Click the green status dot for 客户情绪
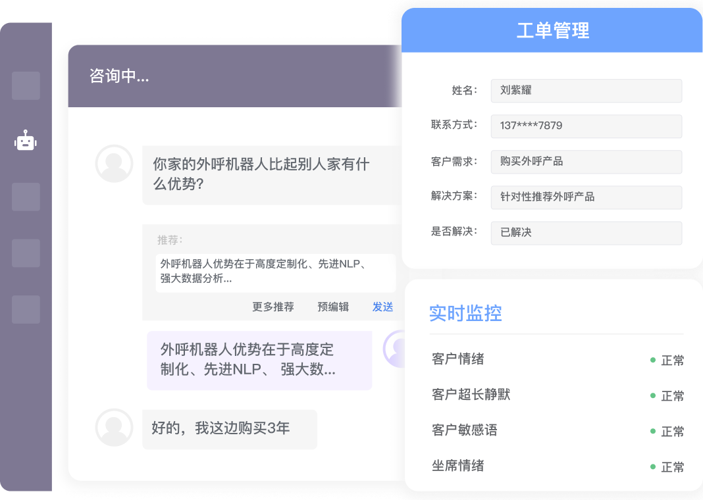Image resolution: width=703 pixels, height=500 pixels. point(652,360)
